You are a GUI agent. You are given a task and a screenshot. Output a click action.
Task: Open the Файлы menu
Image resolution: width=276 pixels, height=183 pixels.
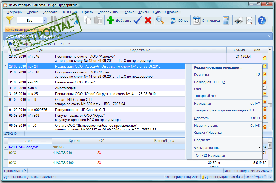pyautogui.click(x=143, y=12)
